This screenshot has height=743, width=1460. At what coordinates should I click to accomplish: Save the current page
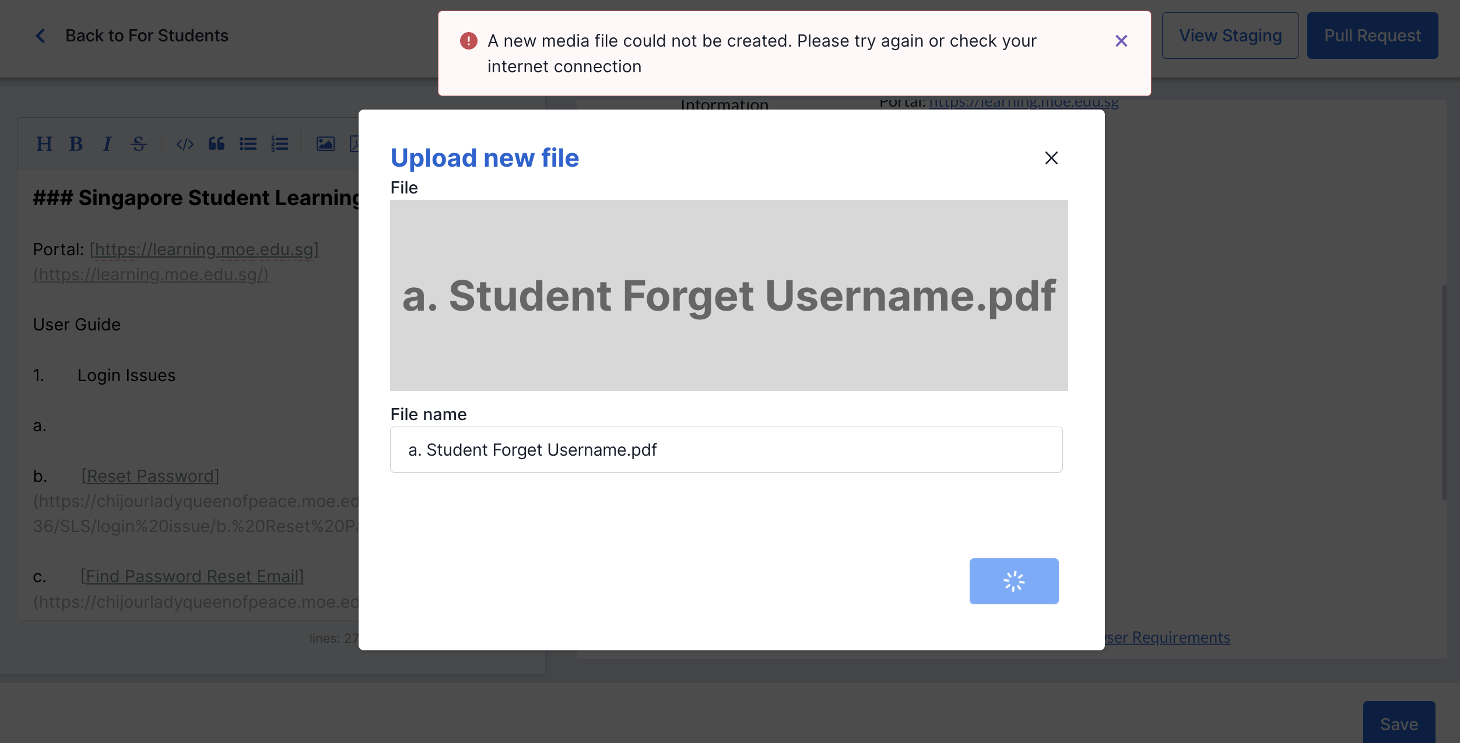pyautogui.click(x=1399, y=724)
